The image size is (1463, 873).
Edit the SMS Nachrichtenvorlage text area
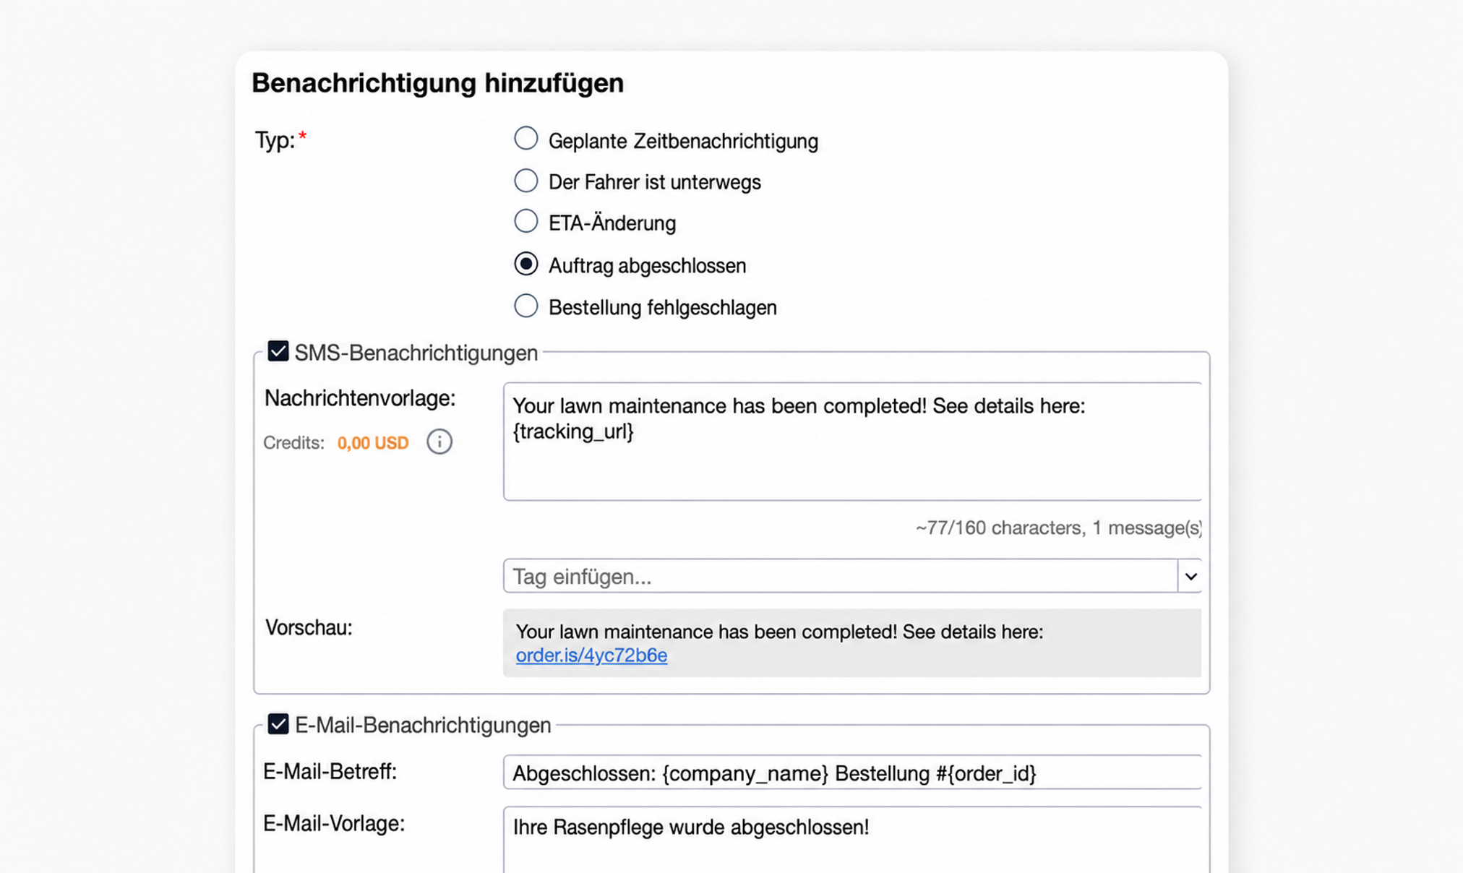click(853, 441)
